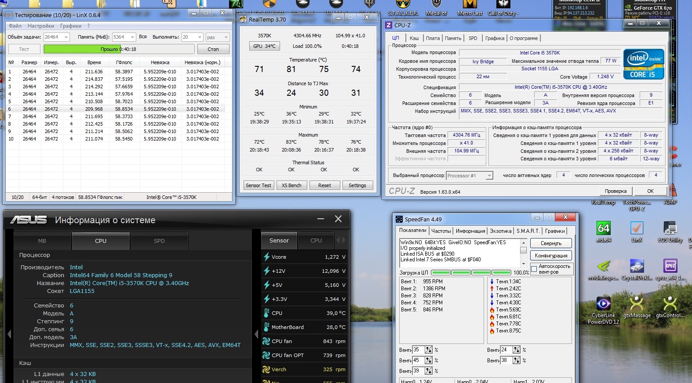The height and width of the screenshot is (383, 692).
Task: Enable the Автоскорость вент-ров checkbox in SpeedFan
Action: click(x=534, y=269)
